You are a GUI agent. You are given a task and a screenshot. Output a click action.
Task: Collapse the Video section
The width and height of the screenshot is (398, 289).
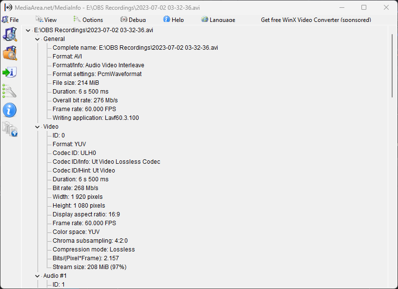pos(38,126)
